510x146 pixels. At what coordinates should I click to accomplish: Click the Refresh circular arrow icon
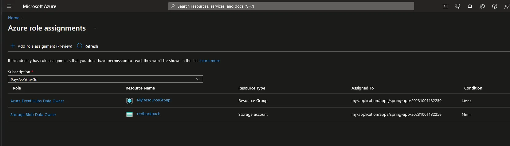[x=80, y=46]
